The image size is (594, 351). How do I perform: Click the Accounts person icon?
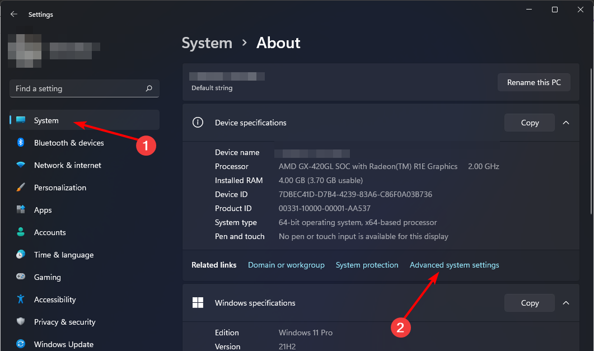tap(21, 232)
